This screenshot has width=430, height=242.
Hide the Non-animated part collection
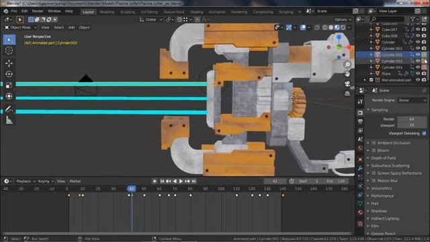tap(418, 80)
